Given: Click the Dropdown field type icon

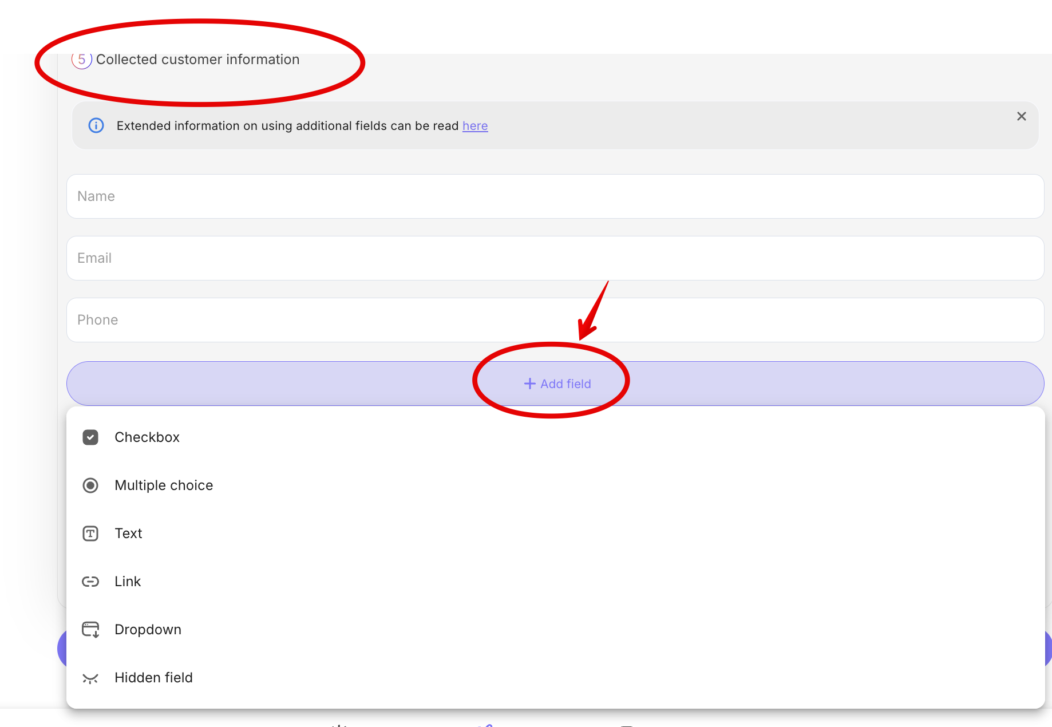Looking at the screenshot, I should pos(90,630).
